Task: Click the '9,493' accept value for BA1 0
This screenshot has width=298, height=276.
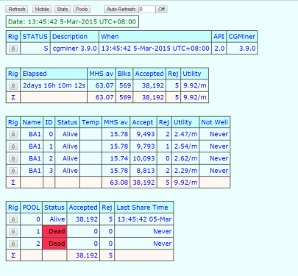Action: 143,134
